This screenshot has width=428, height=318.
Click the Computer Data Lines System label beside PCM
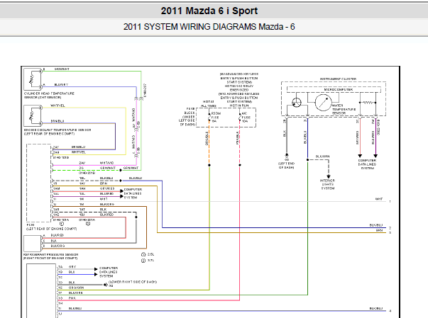coord(133,193)
